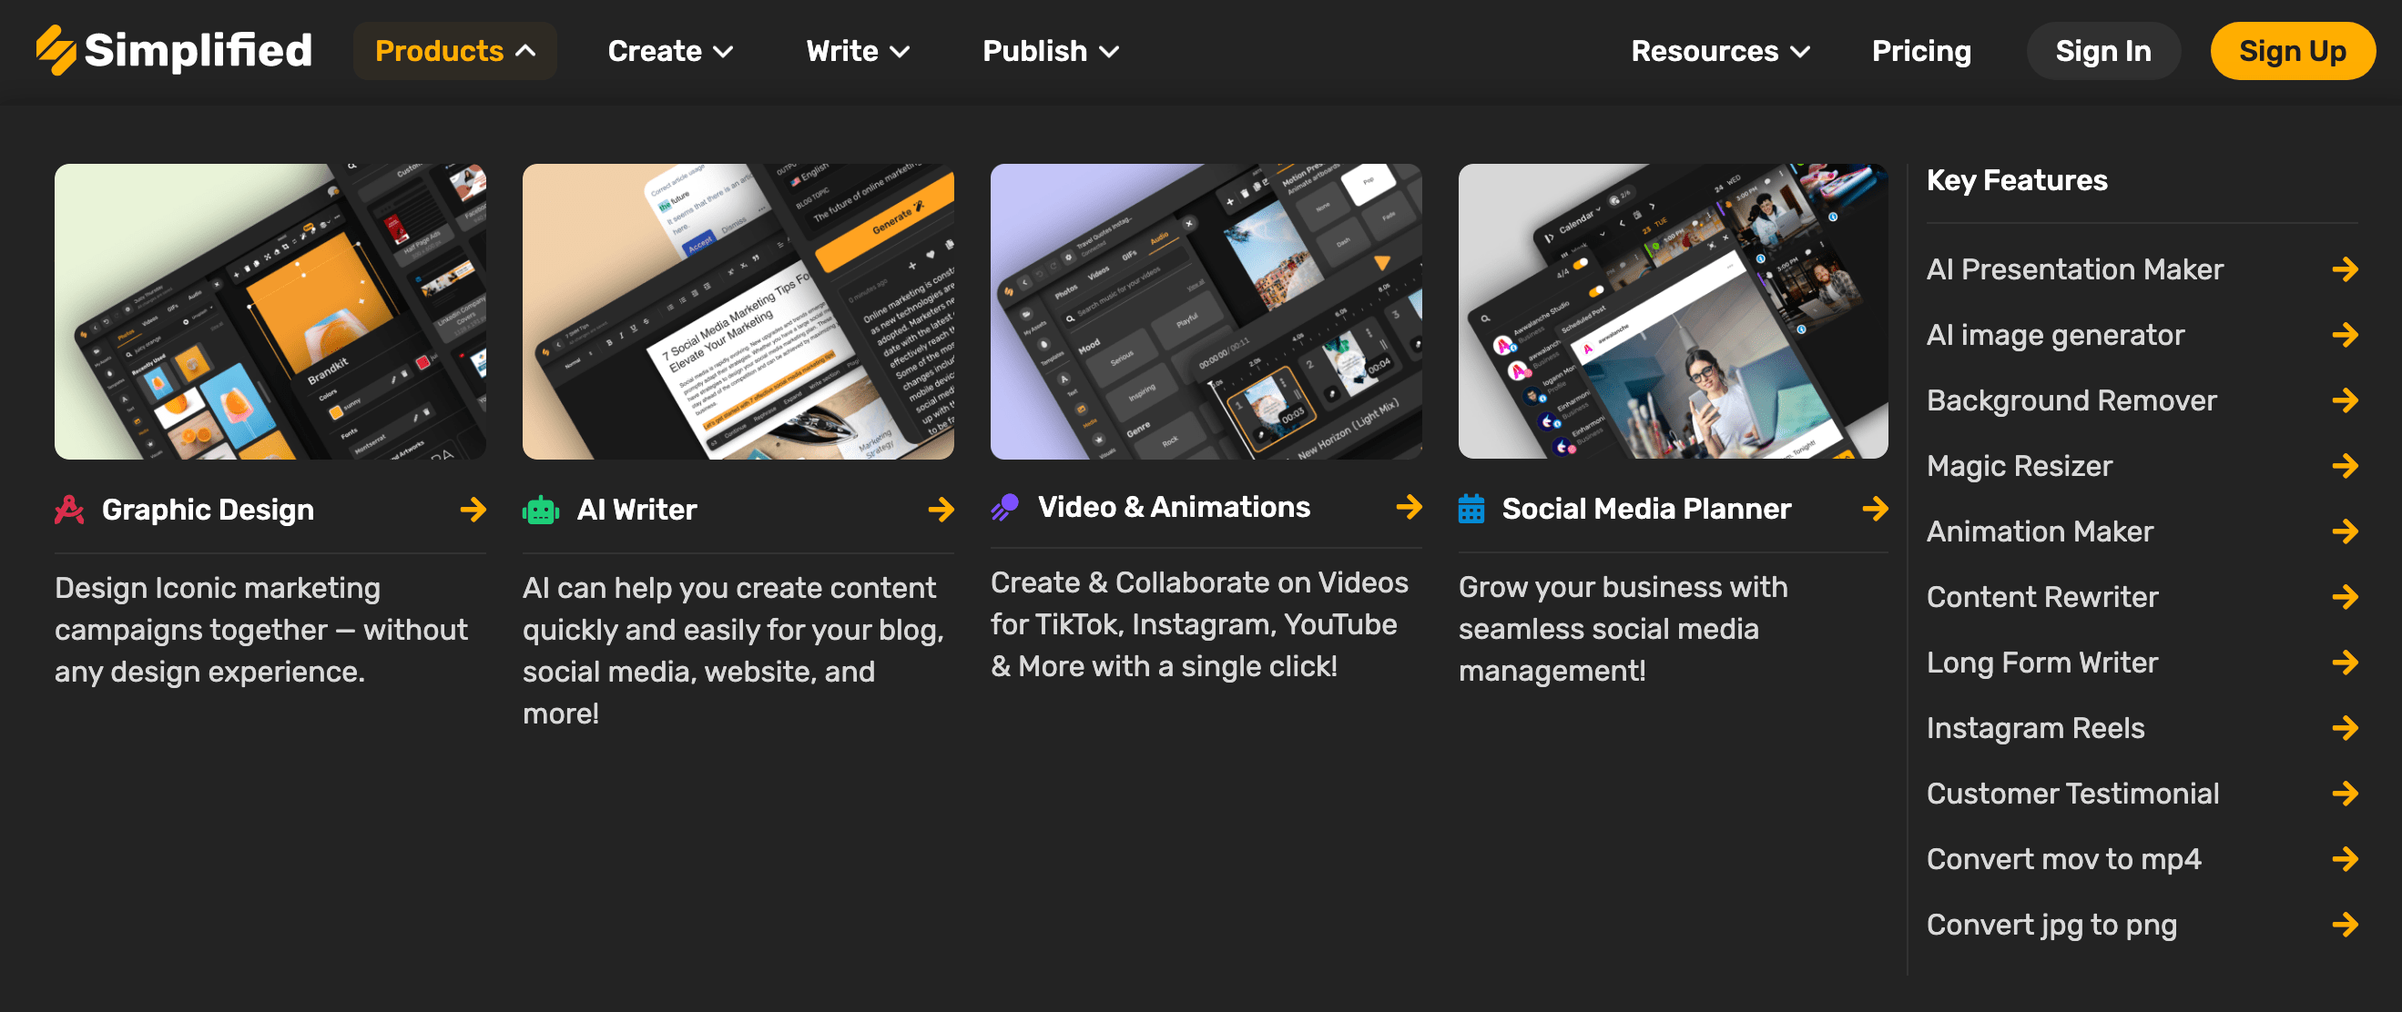Click the arrow next to AI Writer
The width and height of the screenshot is (2402, 1012).
point(941,510)
